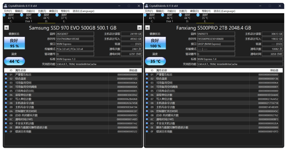Click power on count value 10082 次
287x151 pixels.
pyautogui.click(x=272, y=49)
